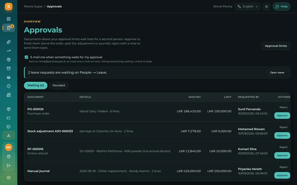Switch to the Waiting (4) tab
This screenshot has width=297, height=185.
pyautogui.click(x=36, y=85)
